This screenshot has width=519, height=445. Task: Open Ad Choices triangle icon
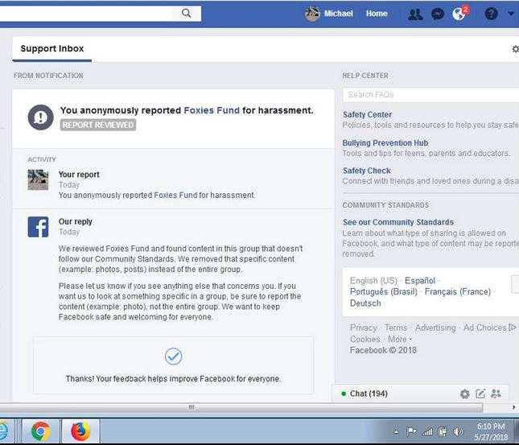513,328
